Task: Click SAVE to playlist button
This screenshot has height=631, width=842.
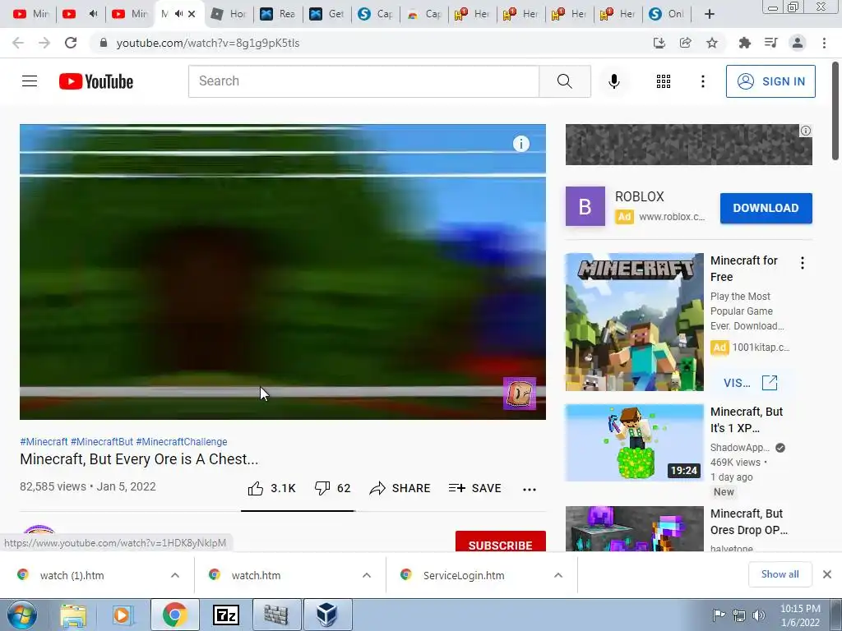Action: (x=475, y=488)
